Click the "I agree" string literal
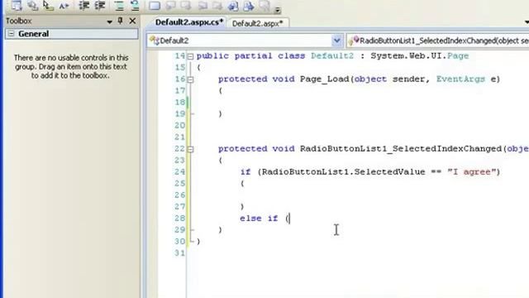This screenshot has height=298, width=529. click(x=472, y=171)
